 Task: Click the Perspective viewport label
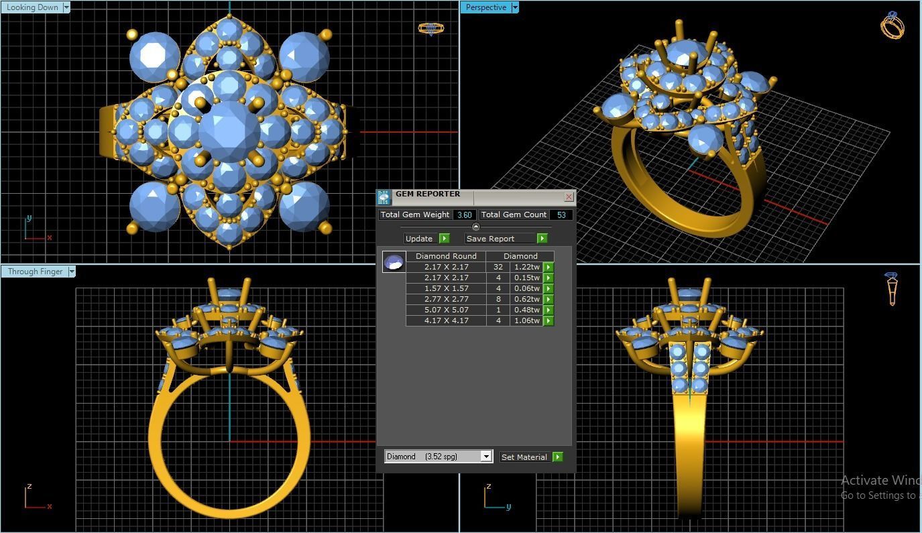[x=486, y=7]
